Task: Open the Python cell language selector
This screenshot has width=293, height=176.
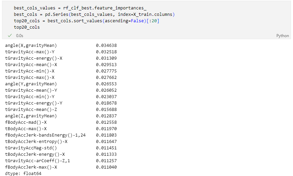Action: pyautogui.click(x=283, y=36)
